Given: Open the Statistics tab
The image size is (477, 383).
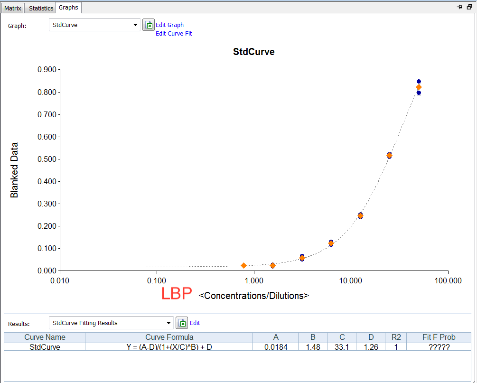Looking at the screenshot, I should (x=41, y=8).
